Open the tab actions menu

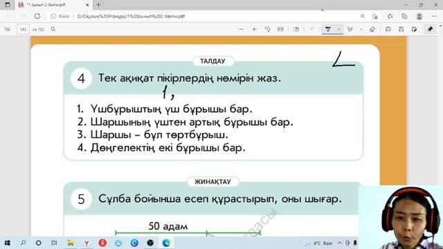[8, 5]
